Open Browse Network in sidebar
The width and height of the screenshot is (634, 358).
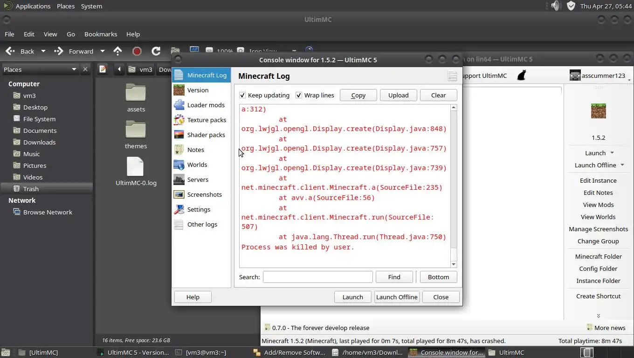47,212
